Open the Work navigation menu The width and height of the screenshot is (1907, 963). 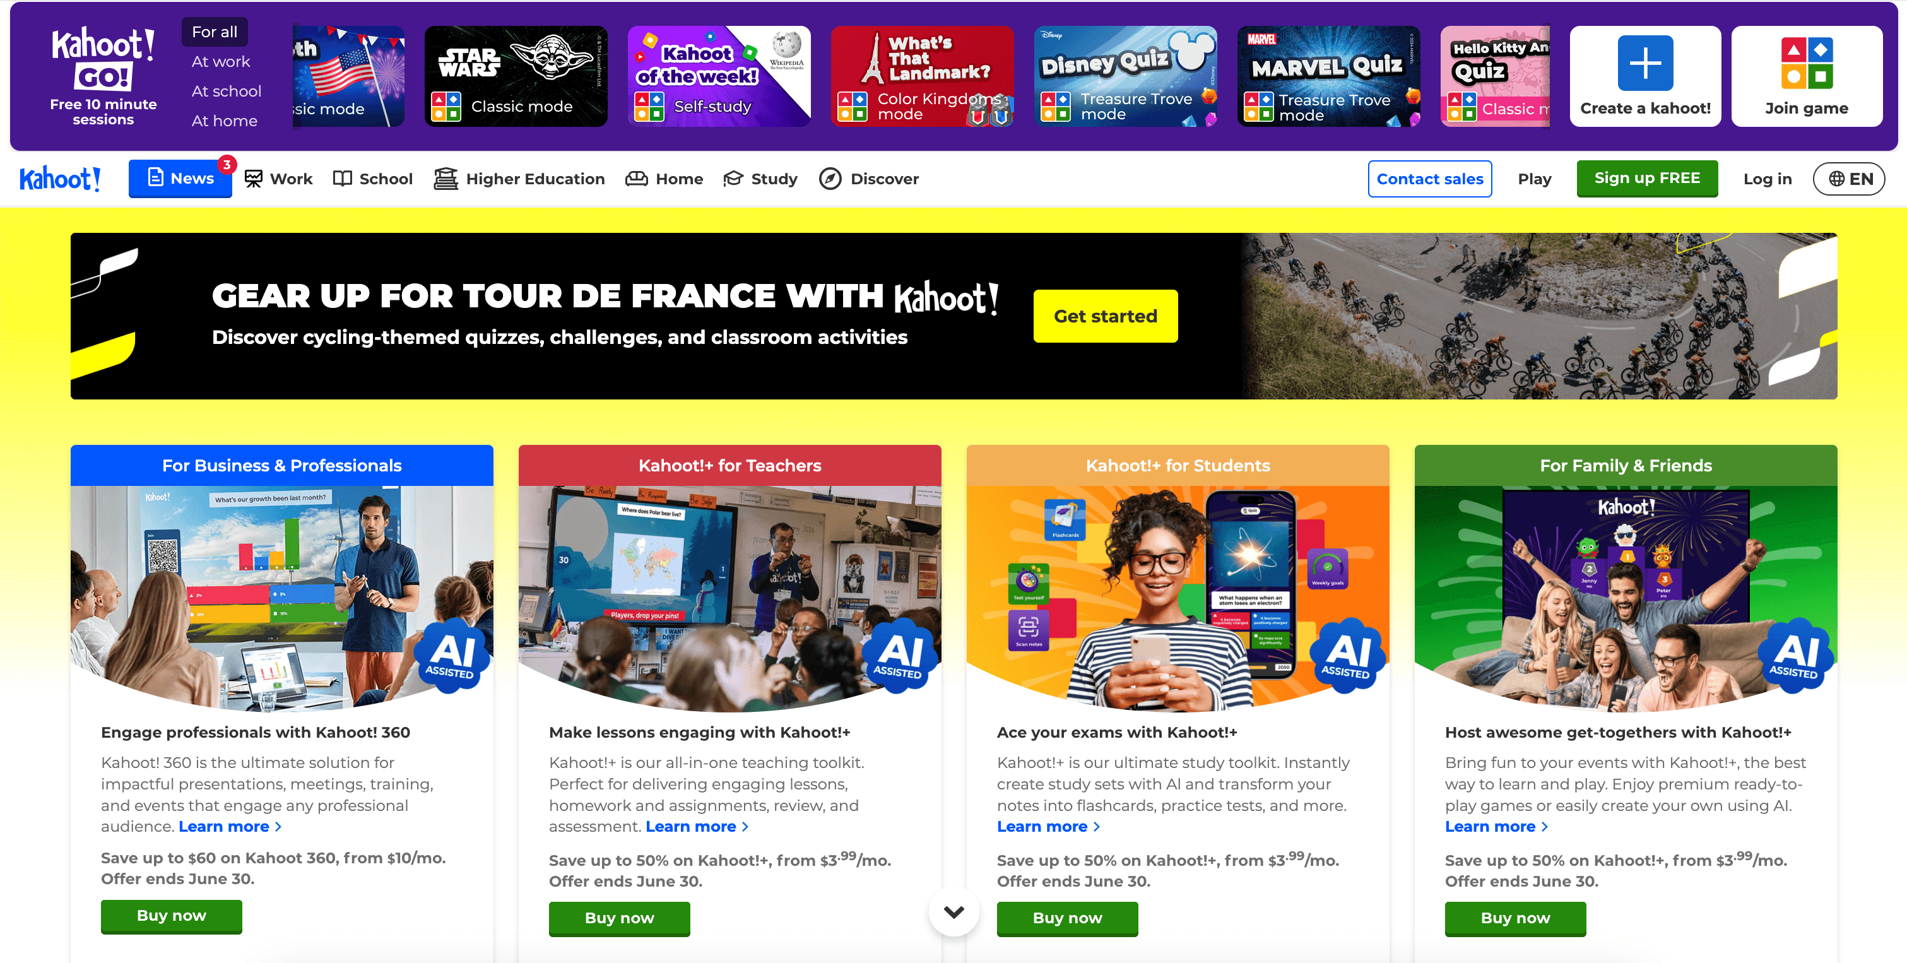point(278,179)
